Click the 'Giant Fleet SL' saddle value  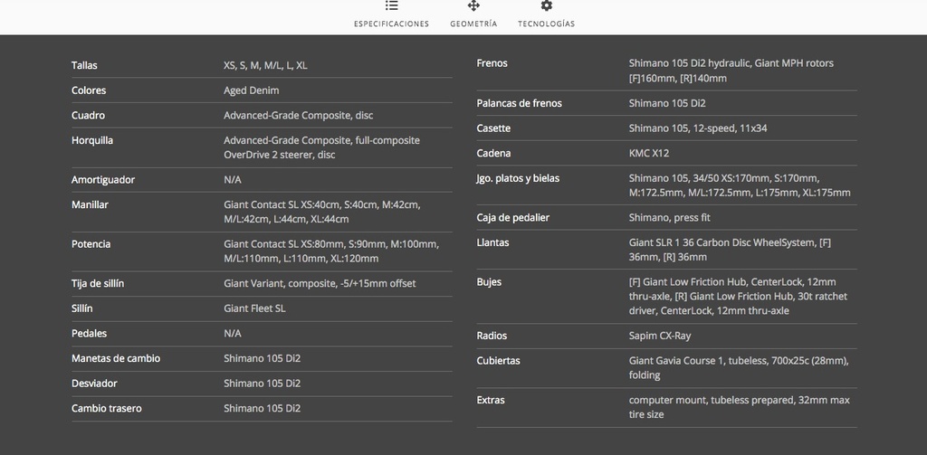[x=254, y=308]
